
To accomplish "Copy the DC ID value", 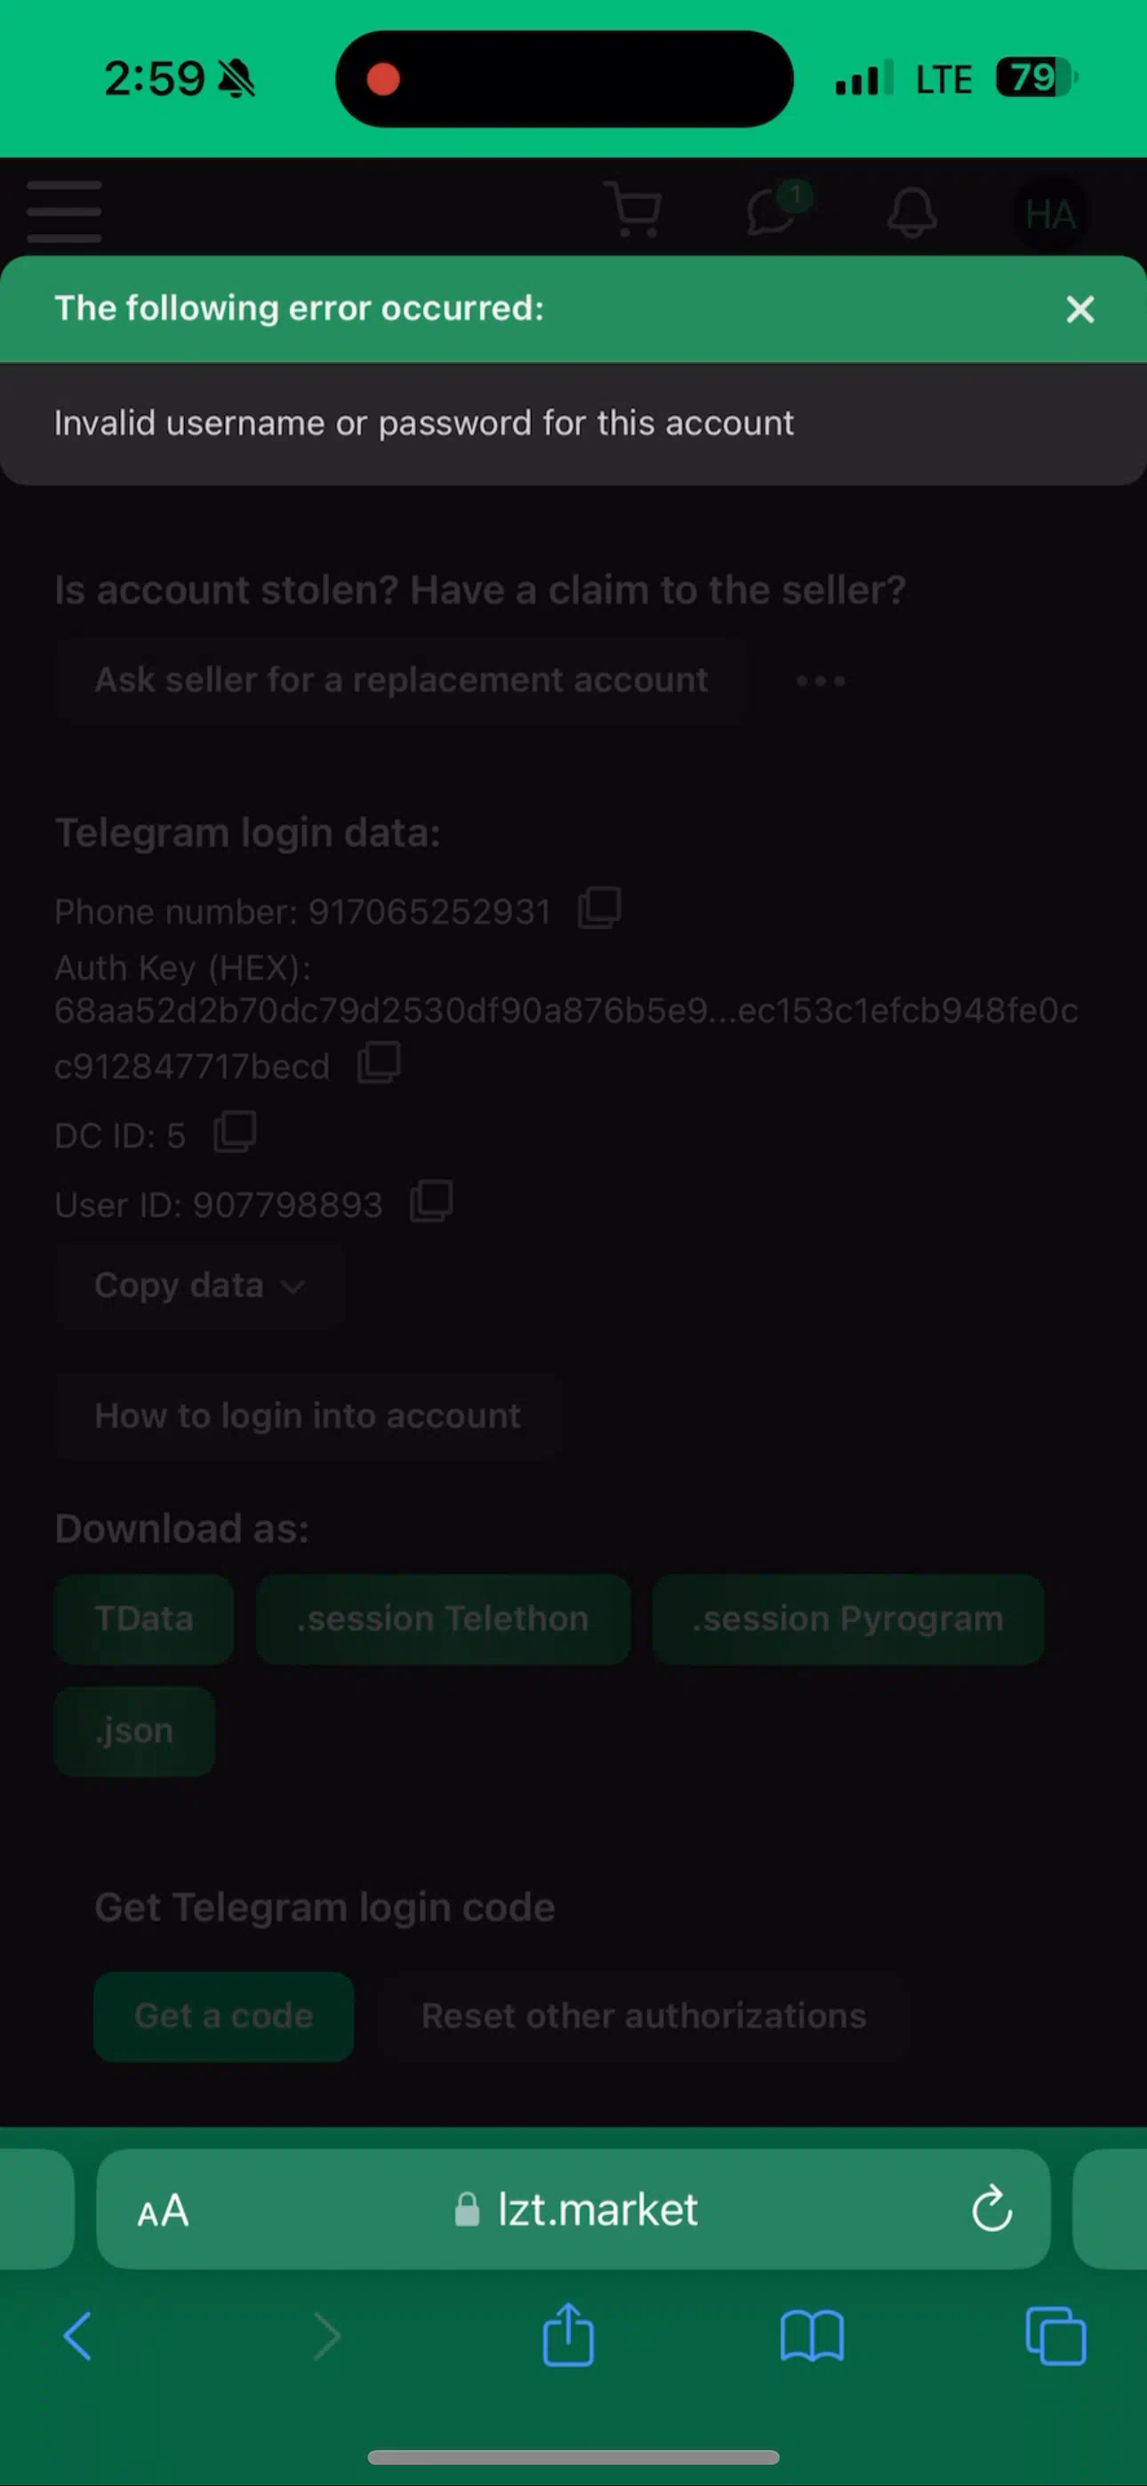I will click(x=235, y=1131).
